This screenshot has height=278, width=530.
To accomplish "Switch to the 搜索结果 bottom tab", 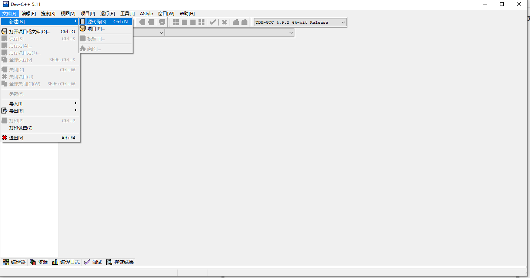I will (x=120, y=262).
